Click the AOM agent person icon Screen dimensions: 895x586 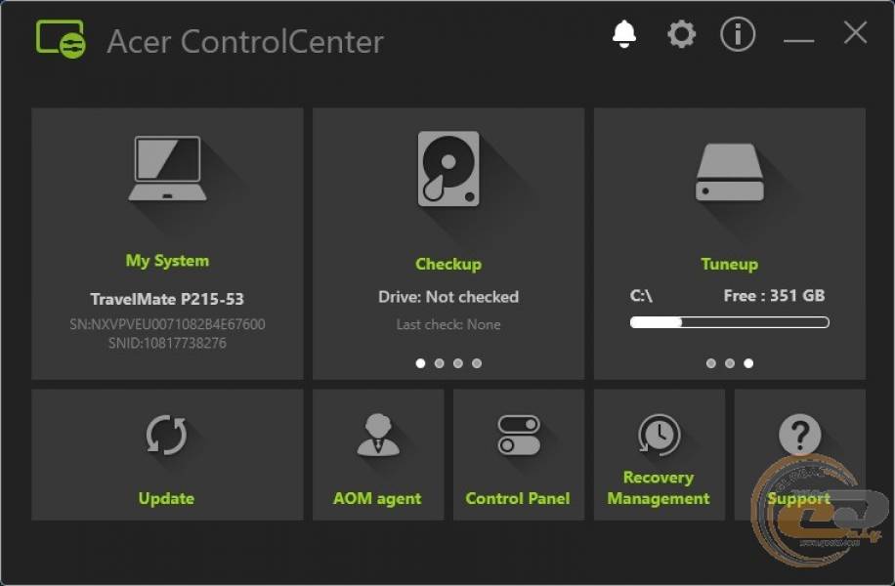(x=378, y=435)
